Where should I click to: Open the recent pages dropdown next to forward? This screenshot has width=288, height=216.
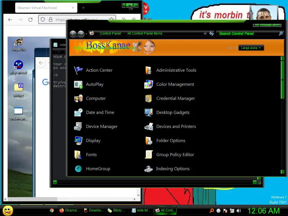coord(86,34)
